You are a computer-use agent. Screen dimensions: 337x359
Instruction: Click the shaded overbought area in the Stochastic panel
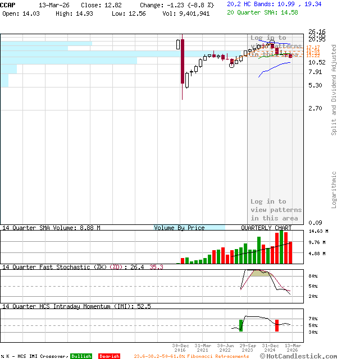(x=259, y=273)
